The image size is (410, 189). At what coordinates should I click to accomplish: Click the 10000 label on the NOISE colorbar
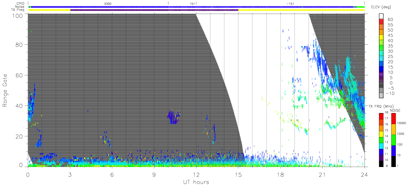click(x=401, y=123)
